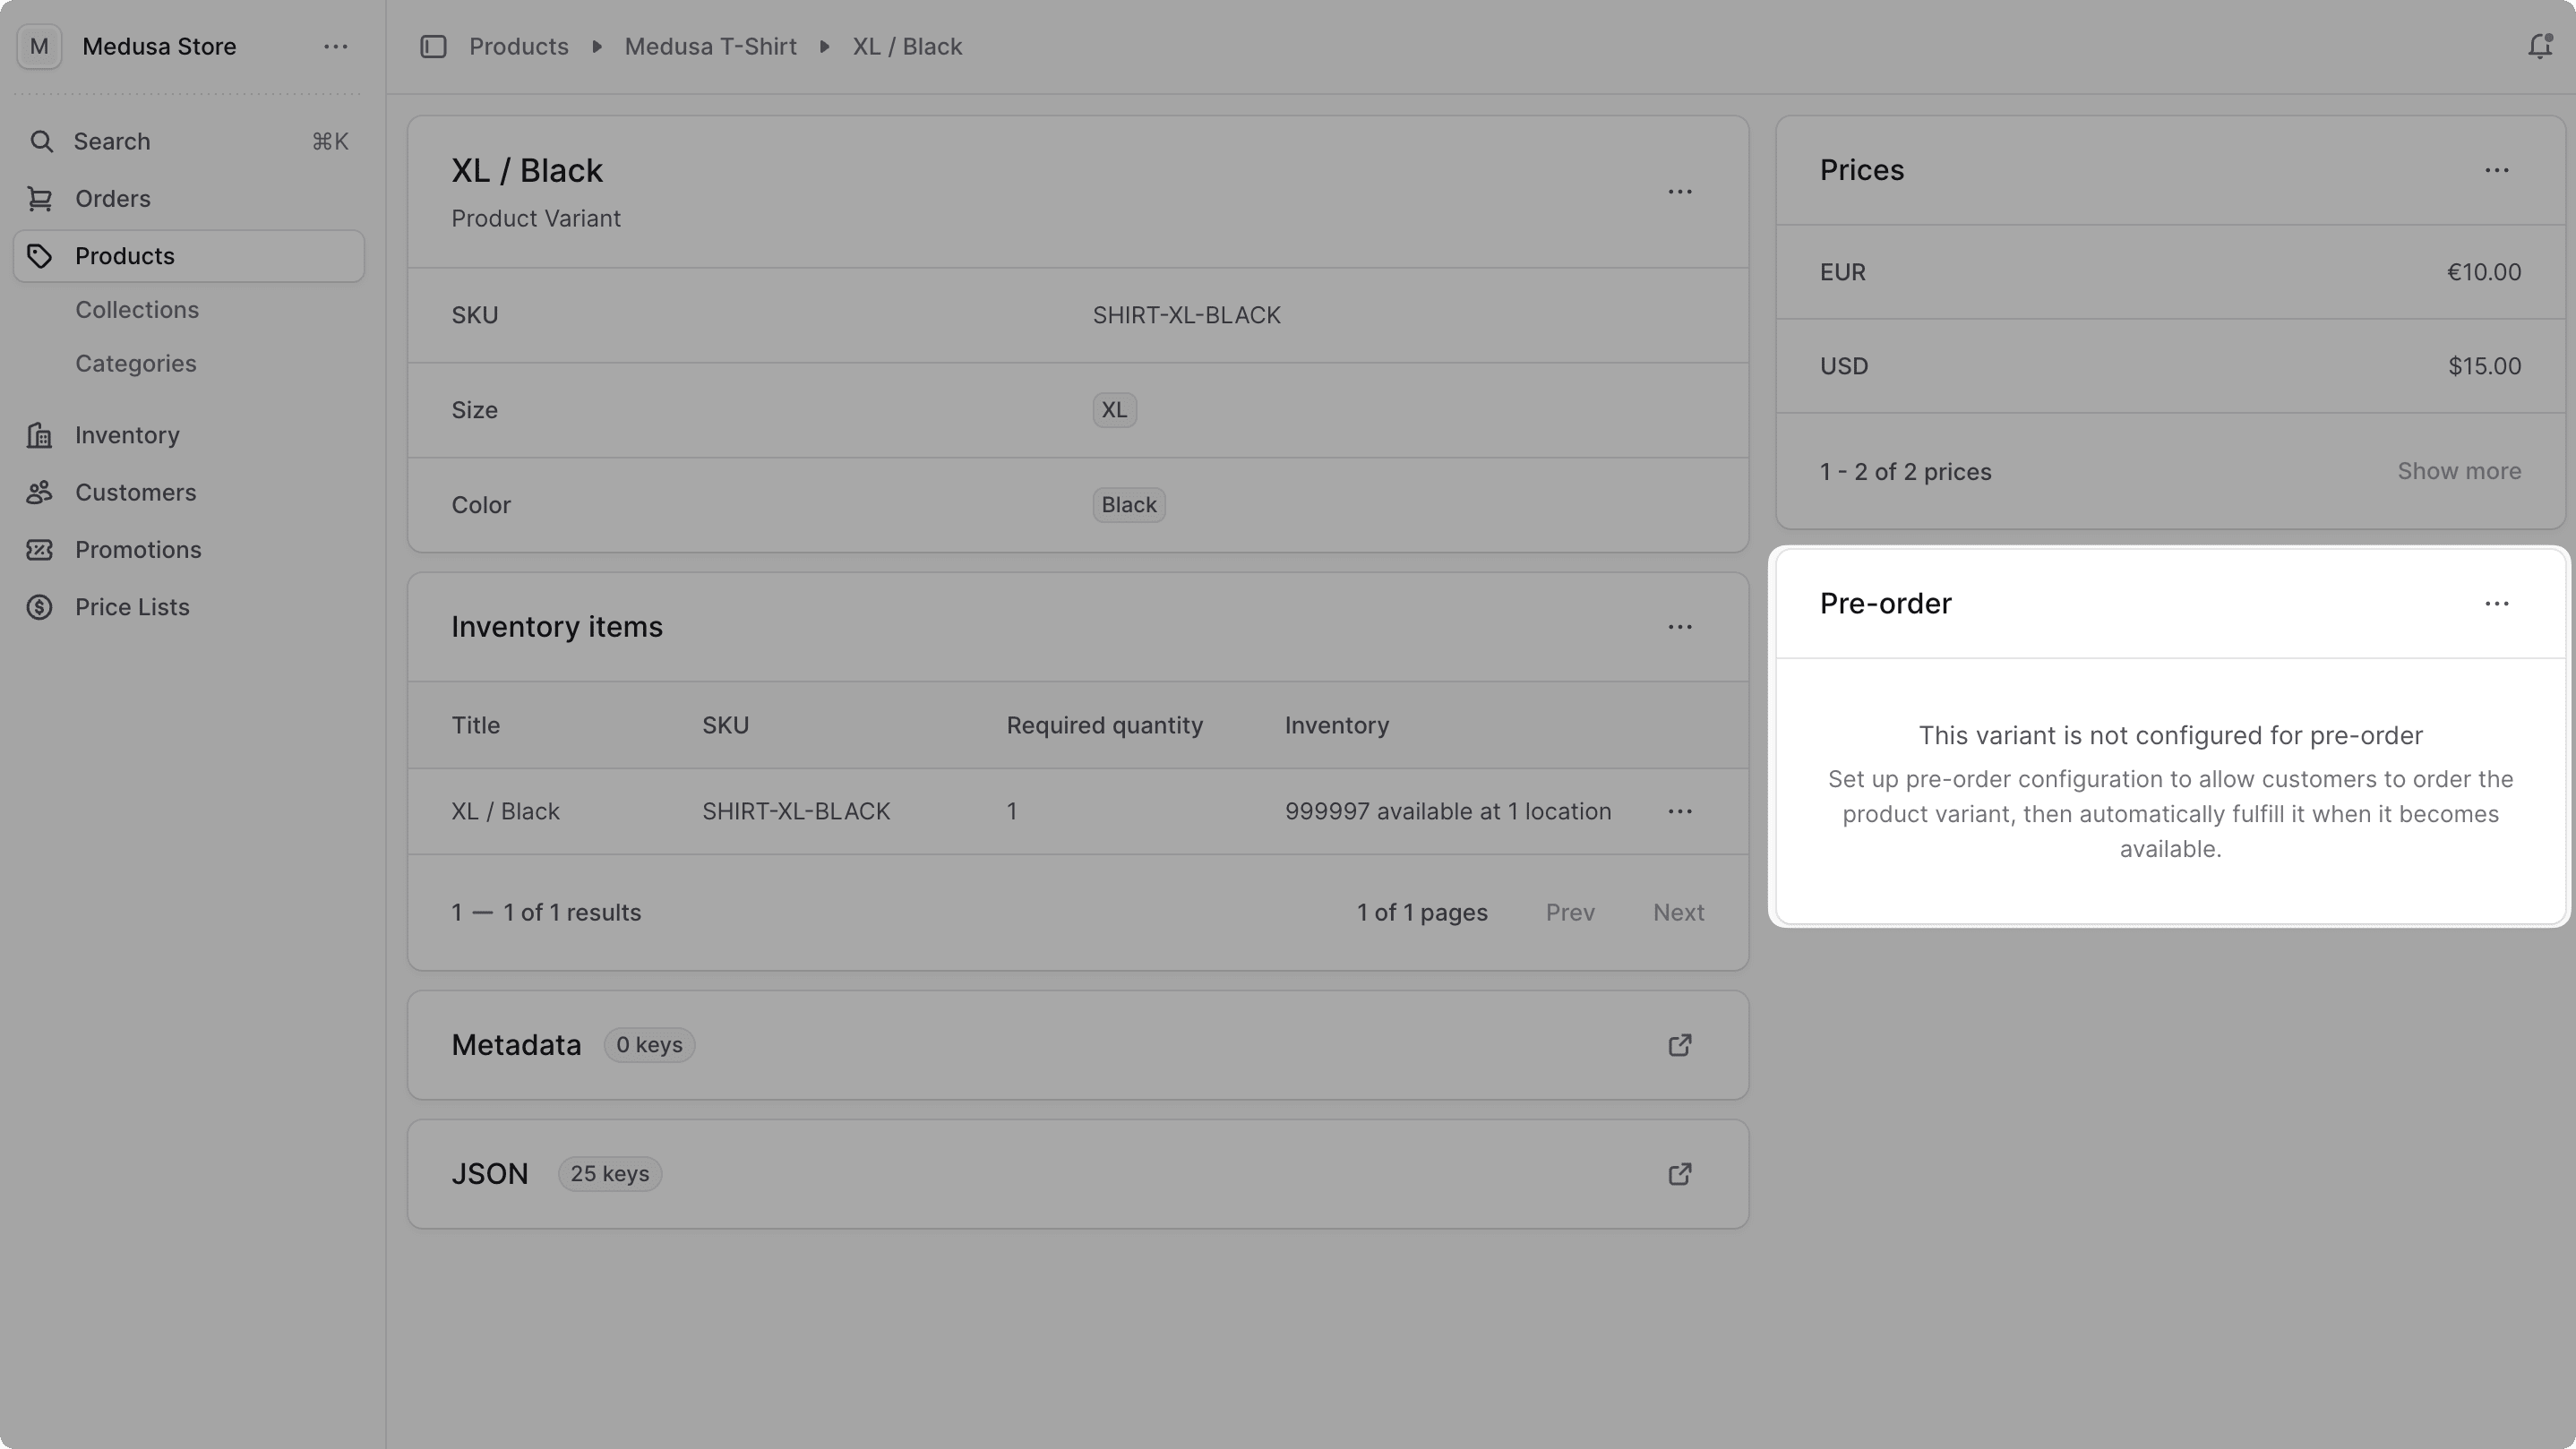
Task: Open the Metadata editor via external link icon
Action: [x=1679, y=1044]
